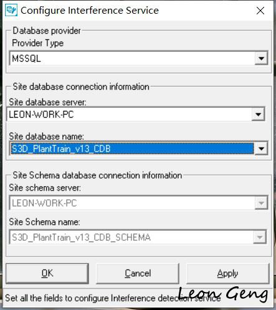Screen dimensions: 276x310
Task: Click the Configure Interference Service title bar icon
Action: click(x=11, y=11)
